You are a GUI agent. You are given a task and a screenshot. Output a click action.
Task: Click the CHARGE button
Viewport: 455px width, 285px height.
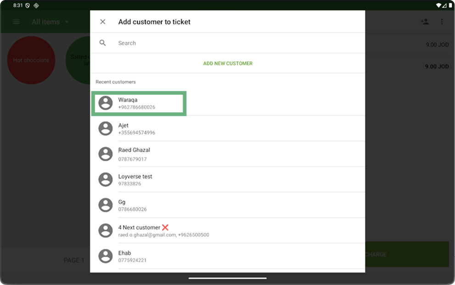coord(407,254)
